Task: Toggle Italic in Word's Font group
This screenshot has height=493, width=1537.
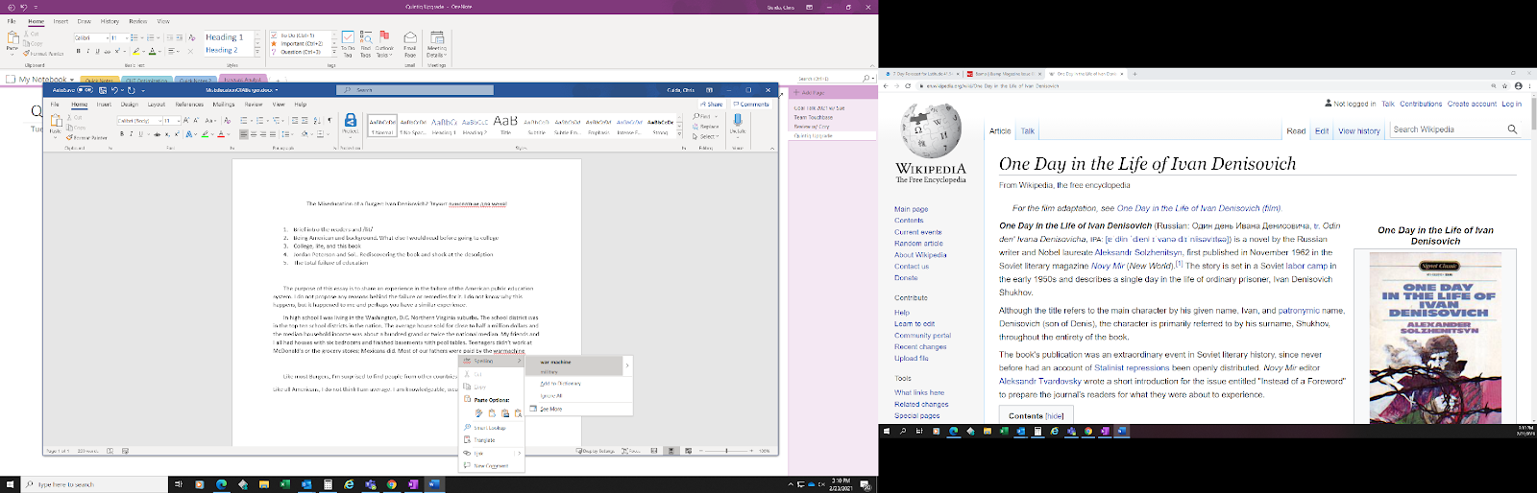Action: pyautogui.click(x=132, y=134)
